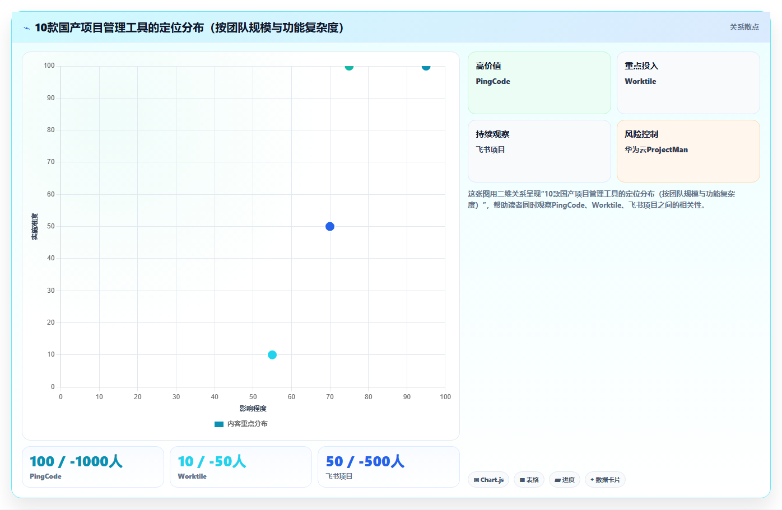The height and width of the screenshot is (510, 782).
Task: Click the 影响程度 x-axis title
Action: tap(253, 409)
